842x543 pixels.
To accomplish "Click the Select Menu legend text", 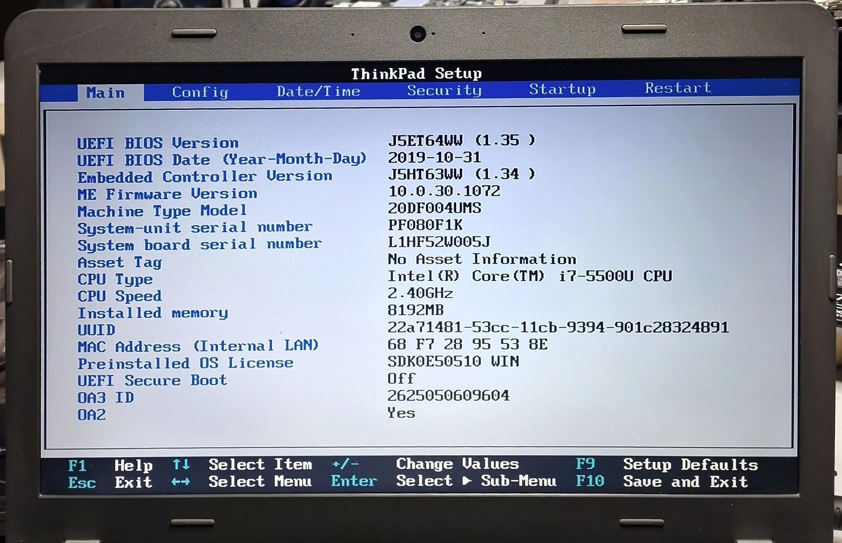I will coord(260,481).
